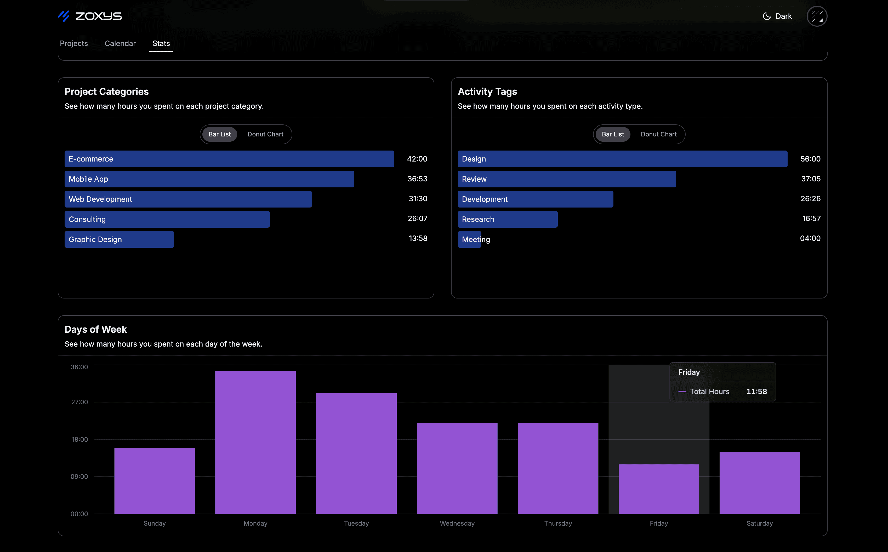
Task: Switch to the Calendar tab
Action: pos(120,43)
